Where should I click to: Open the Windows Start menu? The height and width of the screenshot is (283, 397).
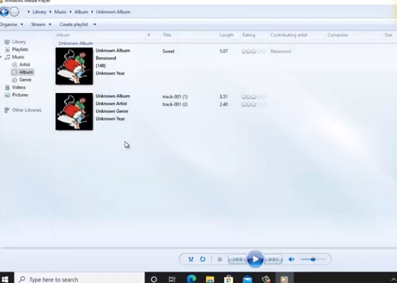[x=5, y=279]
